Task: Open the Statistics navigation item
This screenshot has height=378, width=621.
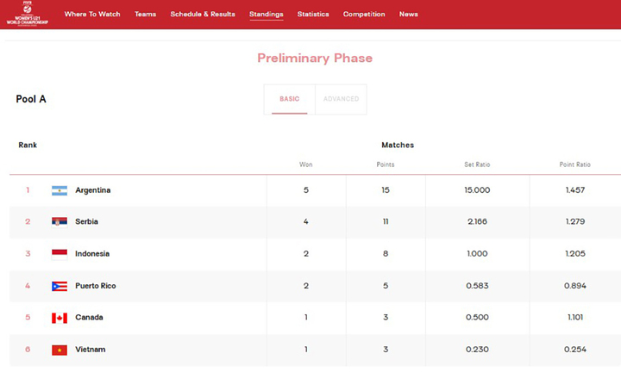Action: tap(313, 15)
